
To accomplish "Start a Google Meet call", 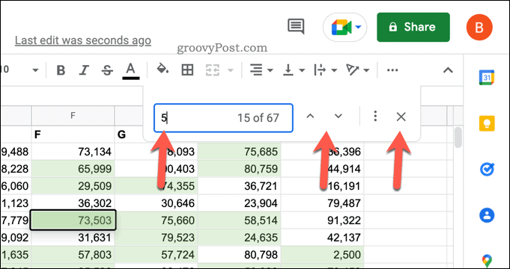I will coord(341,27).
